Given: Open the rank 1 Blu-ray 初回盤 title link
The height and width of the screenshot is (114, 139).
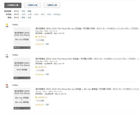Looking at the screenshot, I should coord(87,29).
